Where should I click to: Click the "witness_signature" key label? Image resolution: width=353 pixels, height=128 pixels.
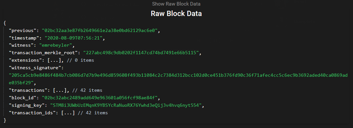coord(35,68)
